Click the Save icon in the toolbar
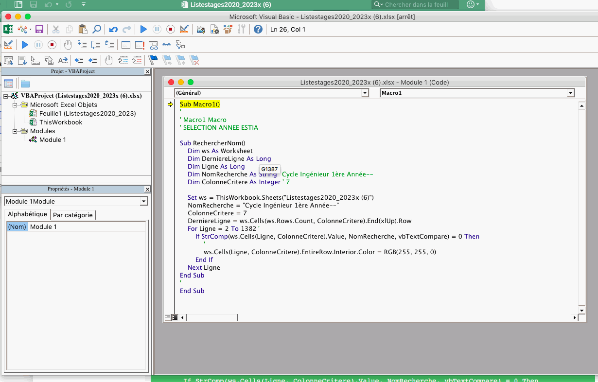 39,30
